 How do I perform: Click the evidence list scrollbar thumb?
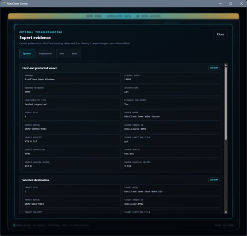[x=226, y=103]
